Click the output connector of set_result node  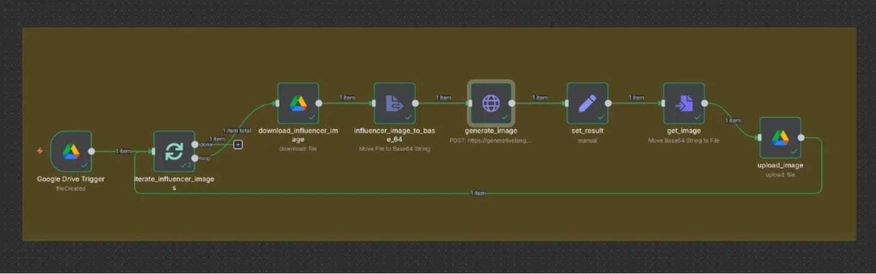click(608, 103)
